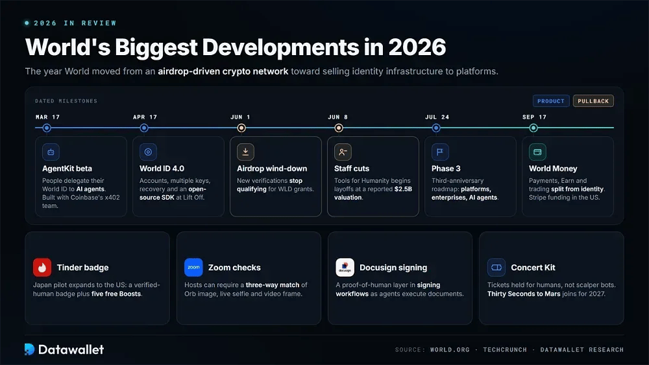Image resolution: width=649 pixels, height=365 pixels.
Task: Click 'Stripe funding in the US' text
Action: (565, 197)
